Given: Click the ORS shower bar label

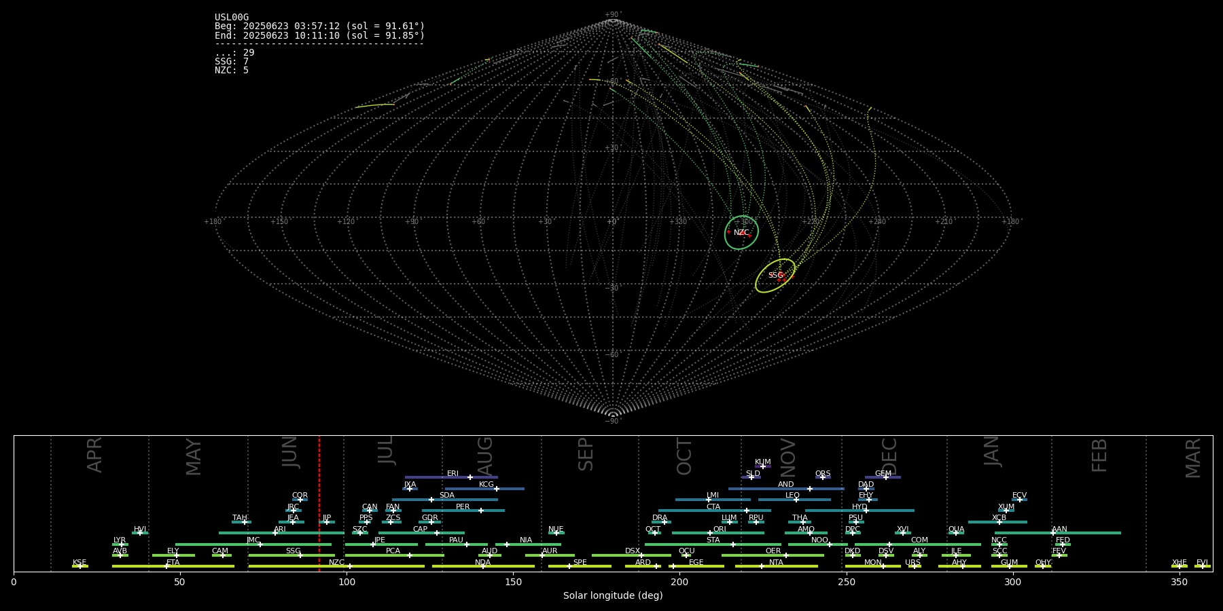Looking at the screenshot, I should [x=823, y=474].
